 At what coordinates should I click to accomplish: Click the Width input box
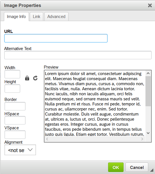tap(12, 74)
